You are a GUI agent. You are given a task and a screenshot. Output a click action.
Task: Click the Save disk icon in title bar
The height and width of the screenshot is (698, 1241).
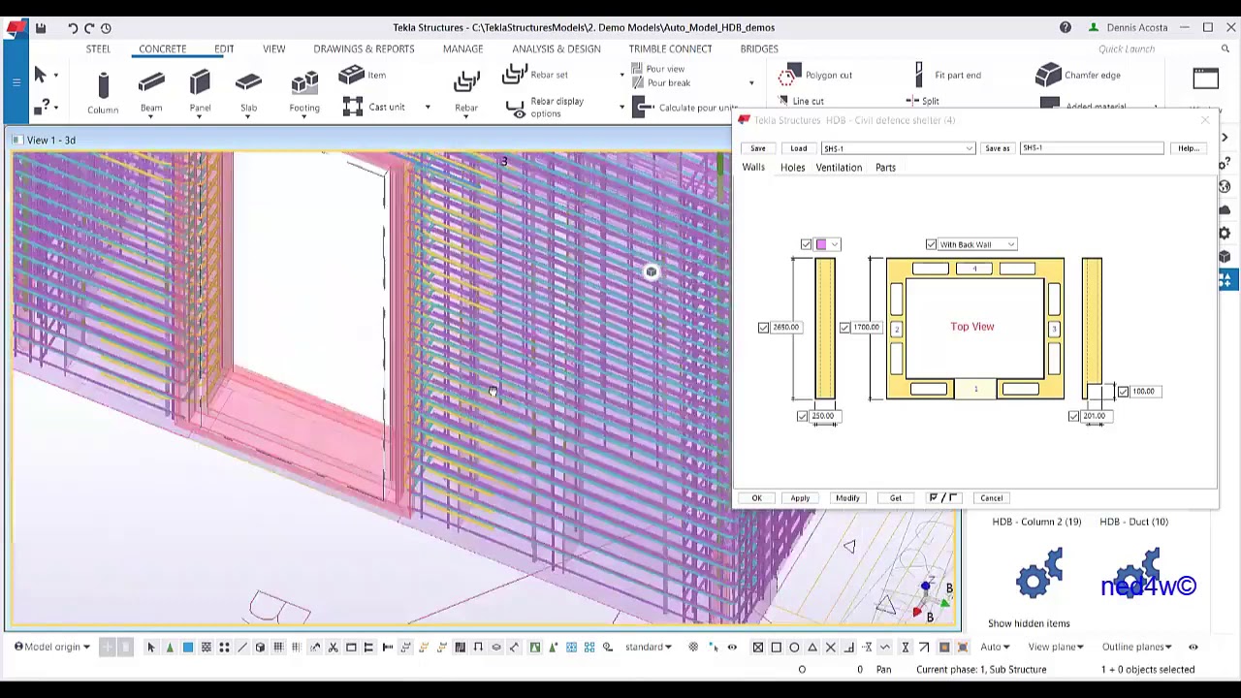(x=41, y=28)
